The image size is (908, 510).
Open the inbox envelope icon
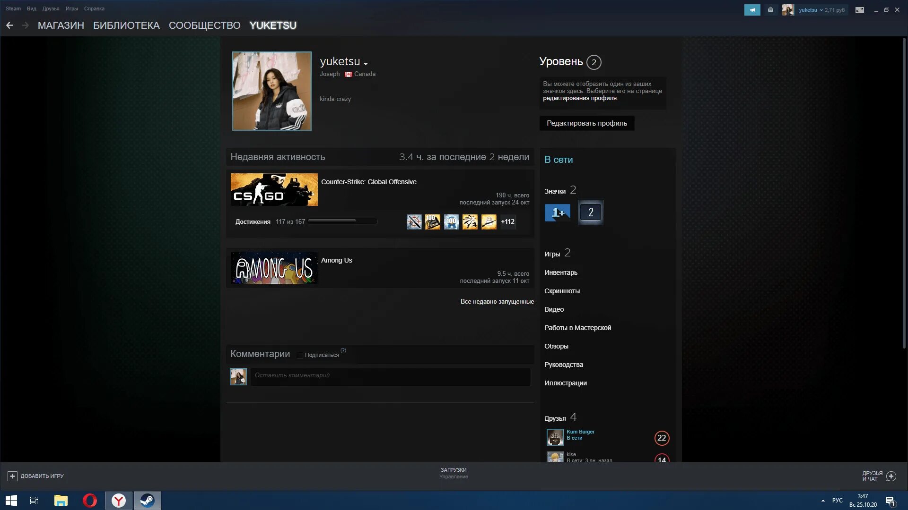[770, 10]
